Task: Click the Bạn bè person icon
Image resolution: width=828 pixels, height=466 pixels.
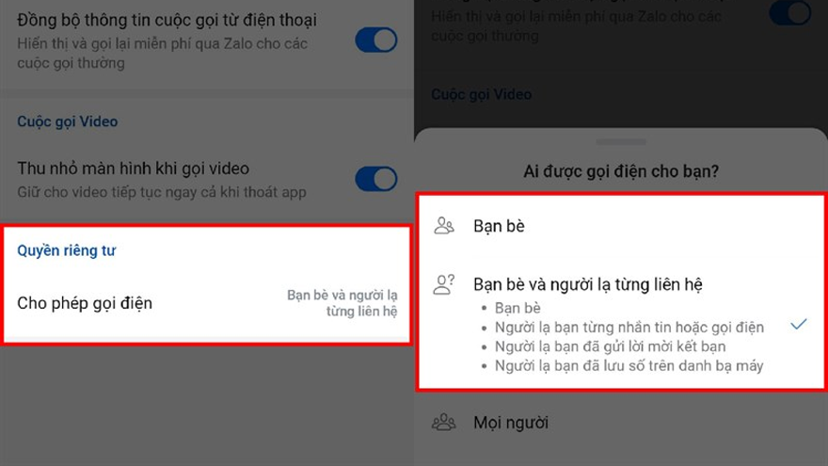Action: tap(443, 226)
